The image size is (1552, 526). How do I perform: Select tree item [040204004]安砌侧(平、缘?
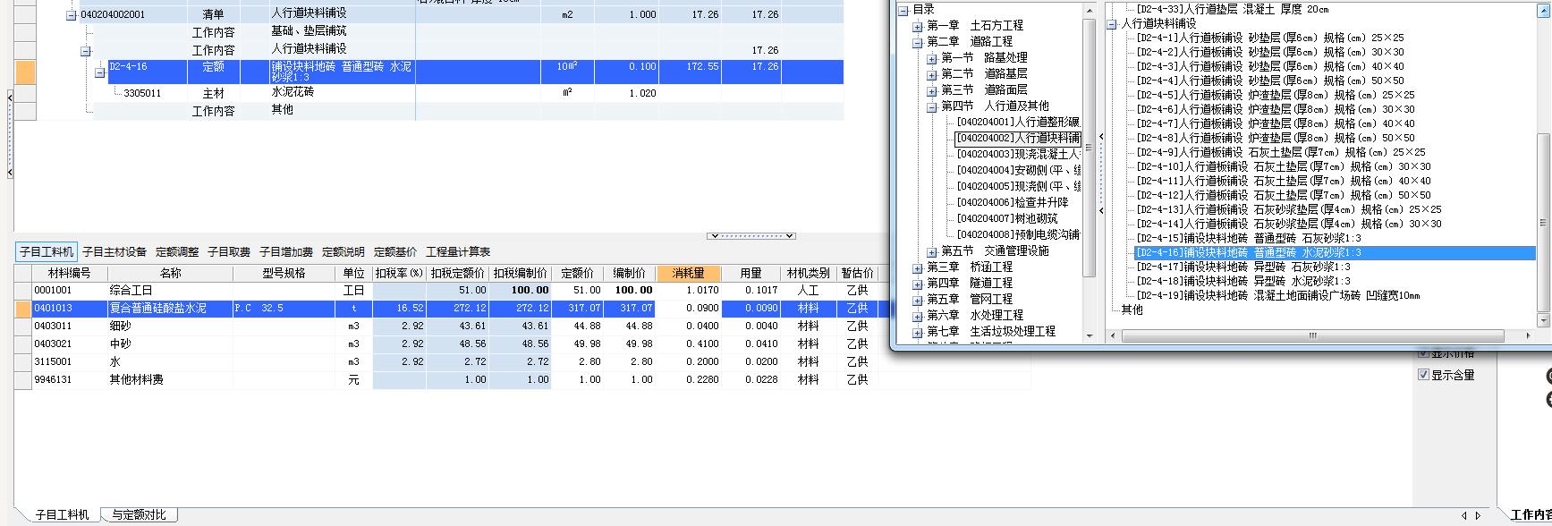click(1018, 171)
